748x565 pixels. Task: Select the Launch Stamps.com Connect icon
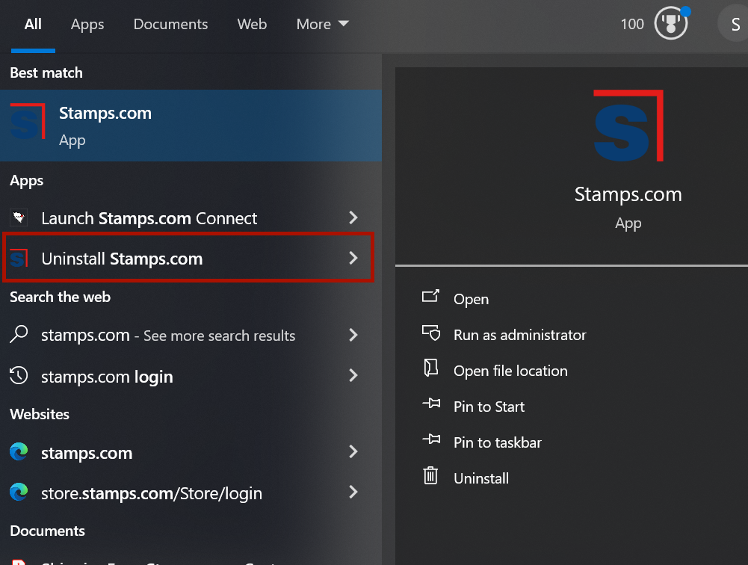(18, 217)
